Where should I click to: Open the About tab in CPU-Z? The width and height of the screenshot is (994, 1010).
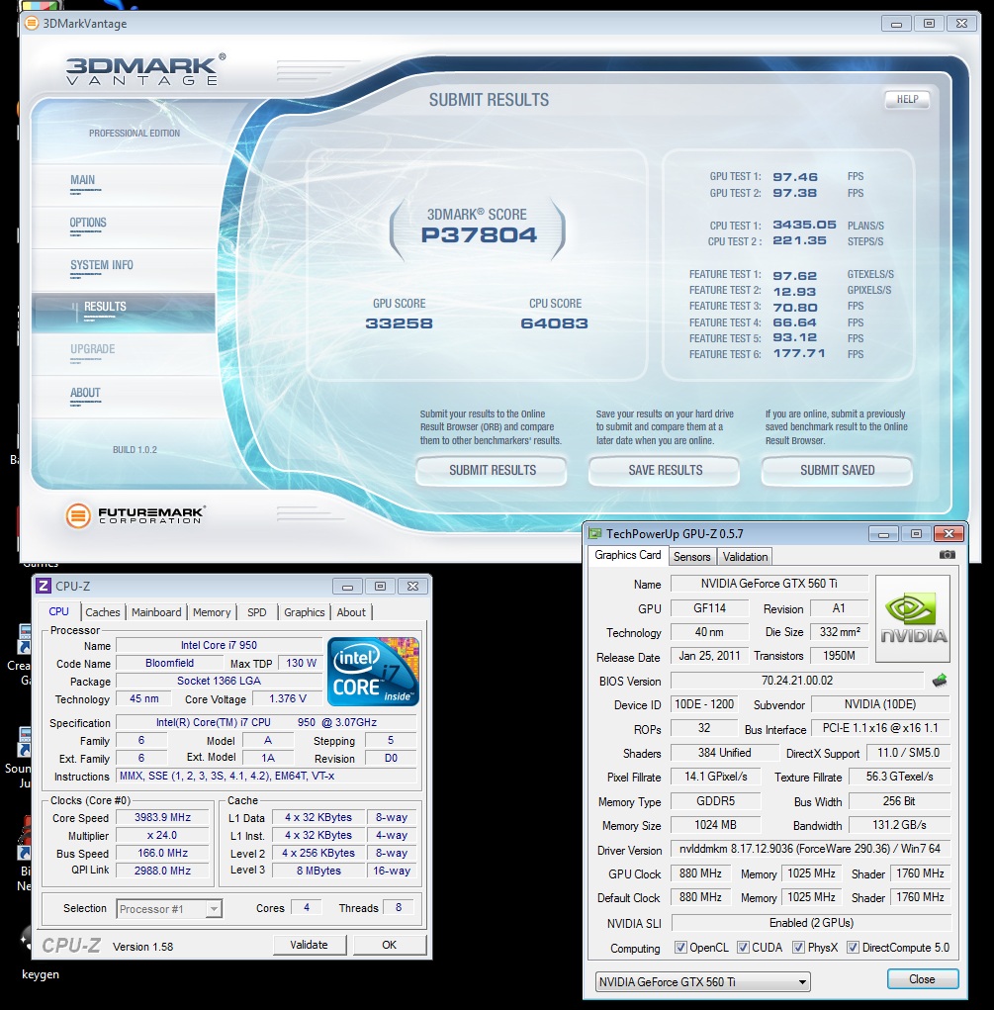351,612
